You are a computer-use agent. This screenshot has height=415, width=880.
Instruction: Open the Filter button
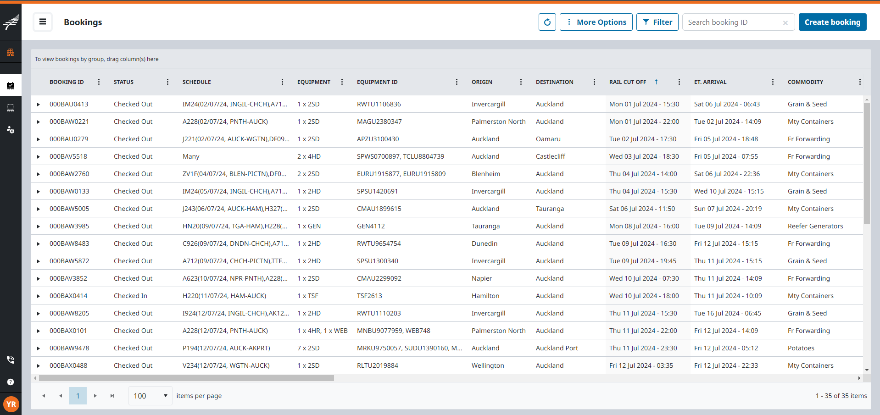[x=657, y=22]
